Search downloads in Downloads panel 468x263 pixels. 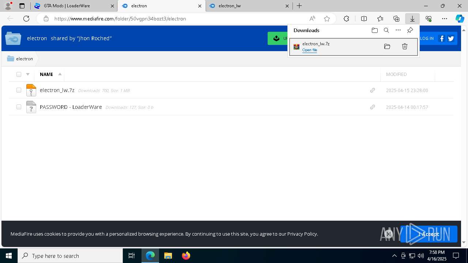pos(386,30)
